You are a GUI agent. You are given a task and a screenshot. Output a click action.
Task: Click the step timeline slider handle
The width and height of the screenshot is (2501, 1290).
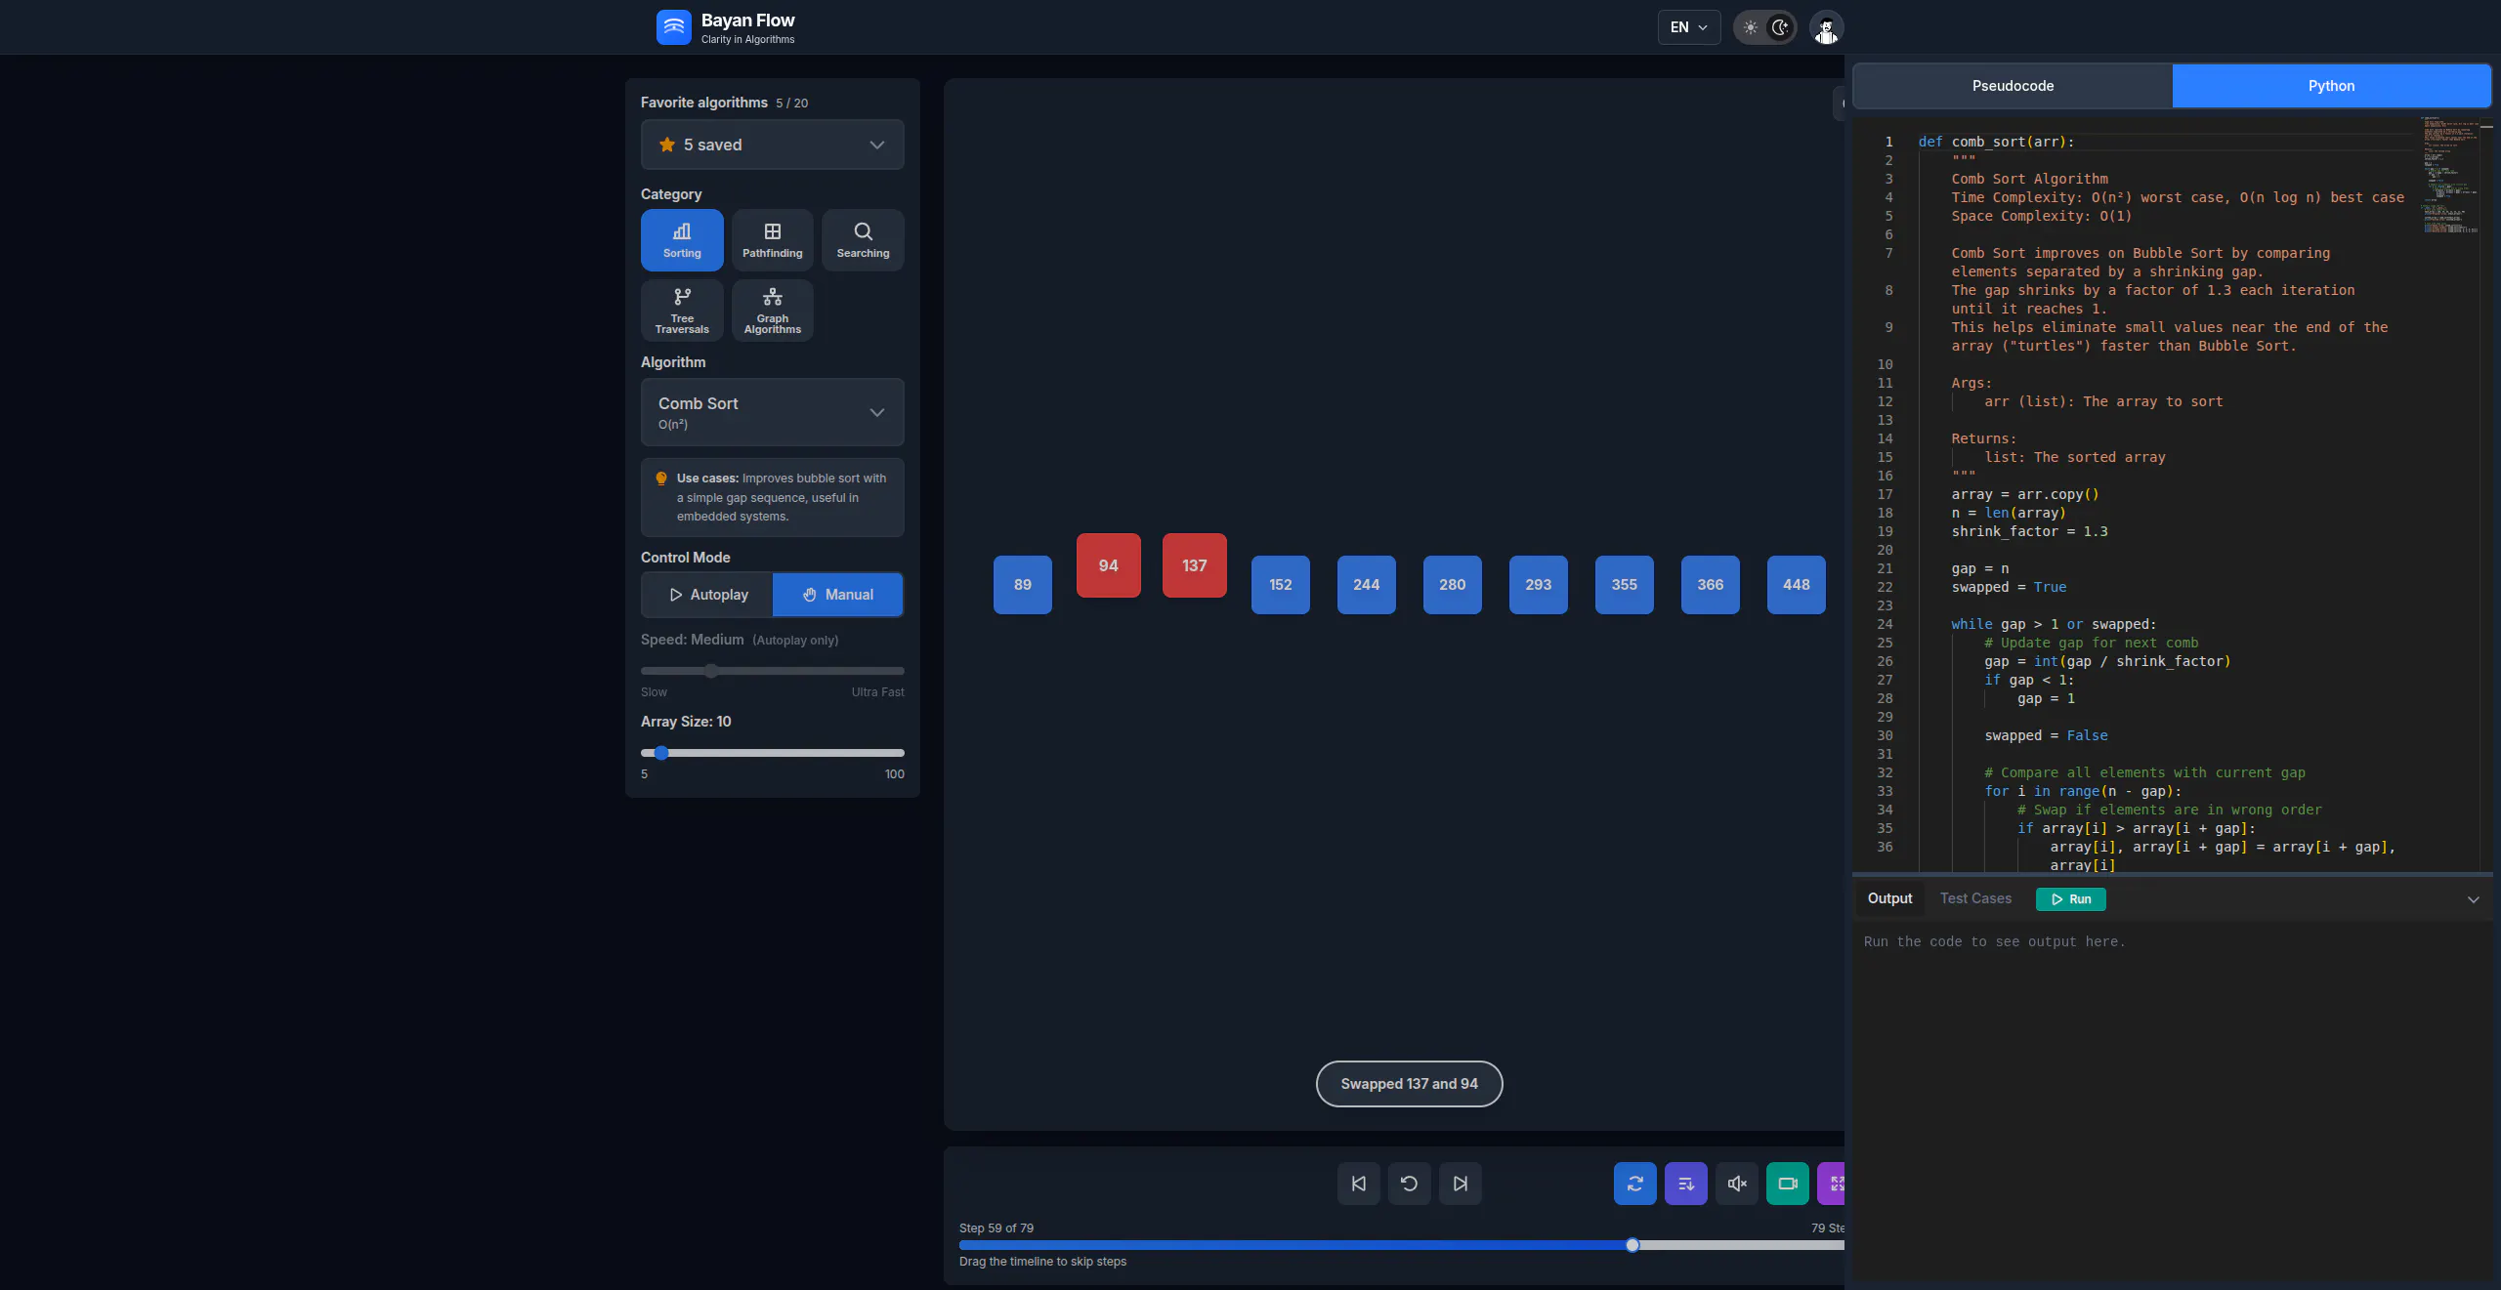pos(1632,1245)
